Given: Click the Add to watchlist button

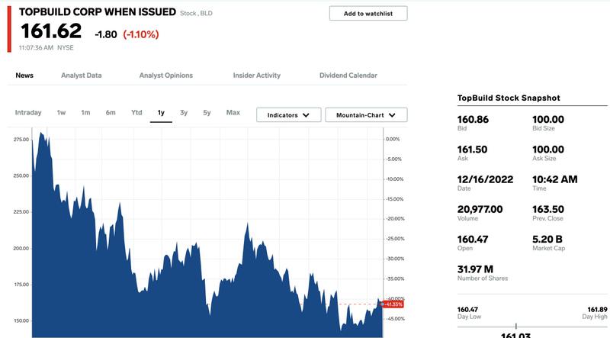Looking at the screenshot, I should (368, 13).
